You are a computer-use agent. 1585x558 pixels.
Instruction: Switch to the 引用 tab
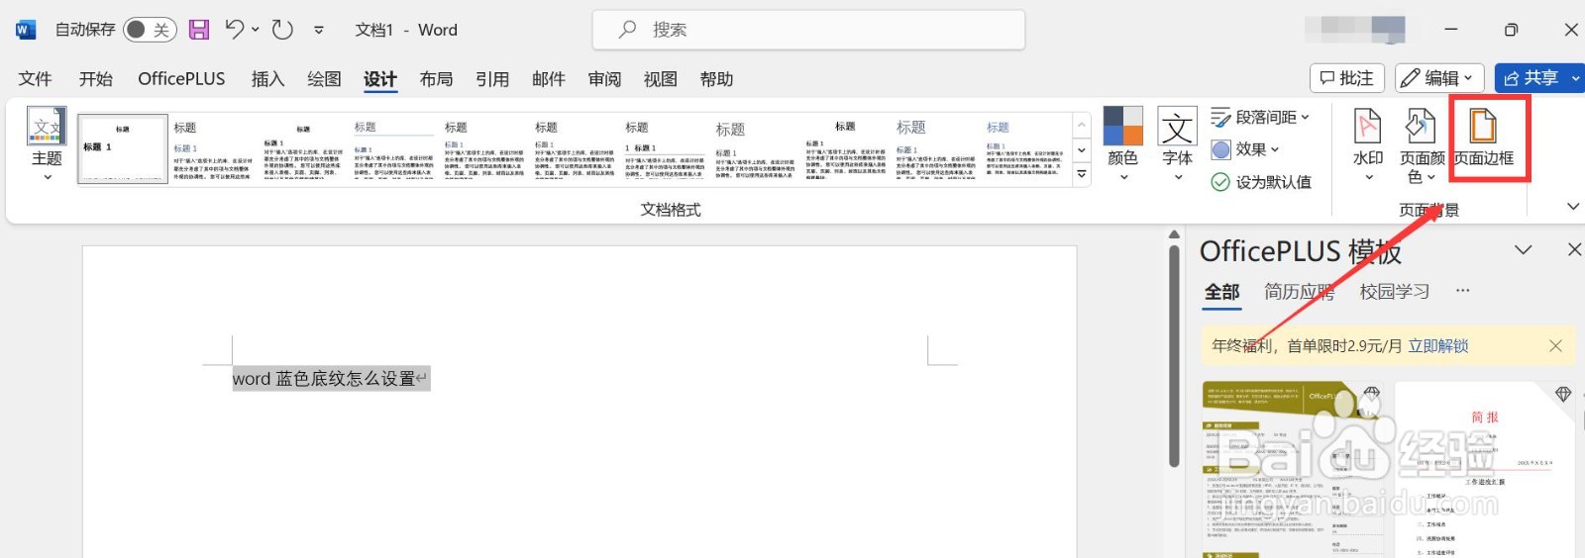[492, 79]
